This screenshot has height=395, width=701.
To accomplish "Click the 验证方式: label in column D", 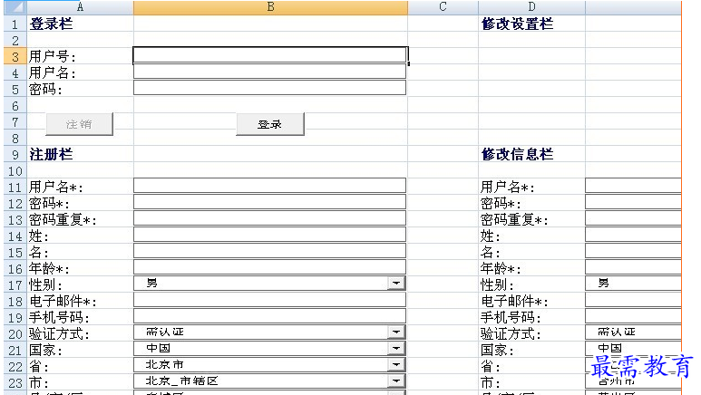I will pos(511,333).
